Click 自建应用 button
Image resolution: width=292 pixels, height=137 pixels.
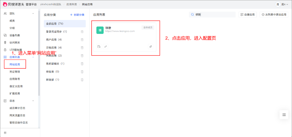tap(248, 15)
